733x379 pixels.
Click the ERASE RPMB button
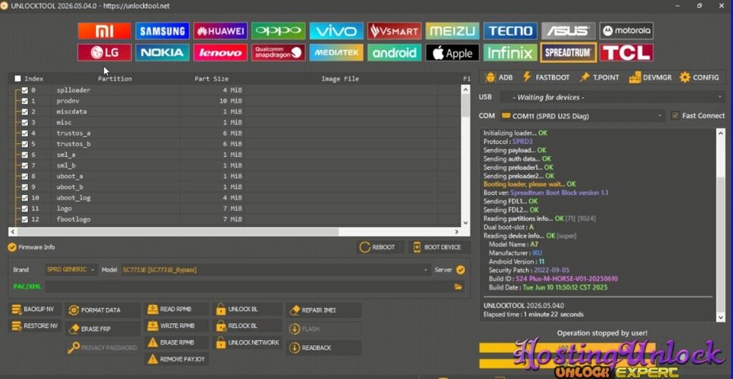[x=176, y=343]
